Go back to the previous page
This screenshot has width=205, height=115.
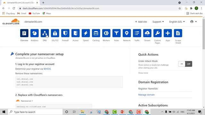[4, 8]
